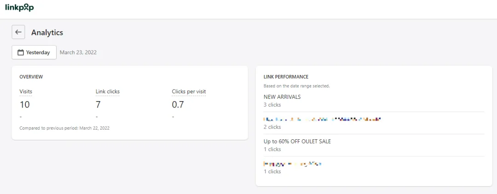Click the OVERVIEW card title
Screen dimensions: 497x194
tap(31, 77)
